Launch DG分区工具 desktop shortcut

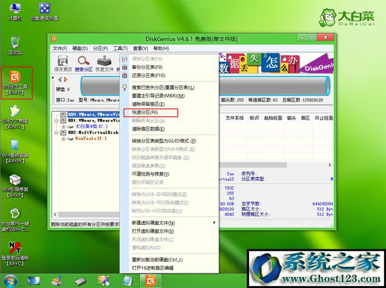pos(15,83)
